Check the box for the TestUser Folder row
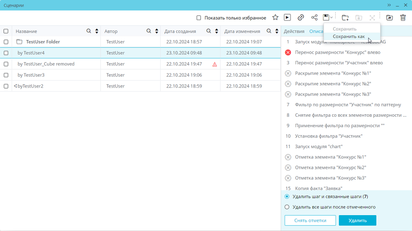The width and height of the screenshot is (412, 231). click(x=6, y=42)
